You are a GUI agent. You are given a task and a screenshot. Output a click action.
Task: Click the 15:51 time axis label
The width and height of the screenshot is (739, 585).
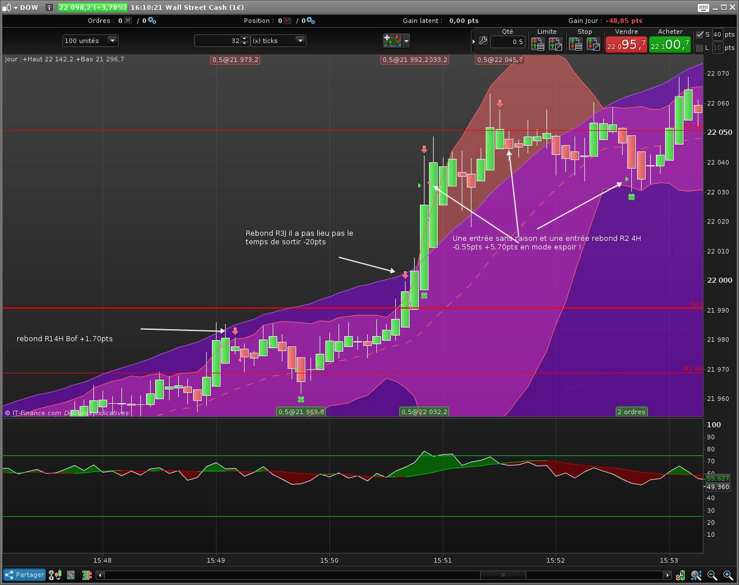coord(442,560)
